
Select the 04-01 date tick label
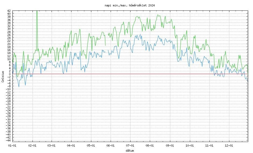pyautogui.click(x=71, y=145)
